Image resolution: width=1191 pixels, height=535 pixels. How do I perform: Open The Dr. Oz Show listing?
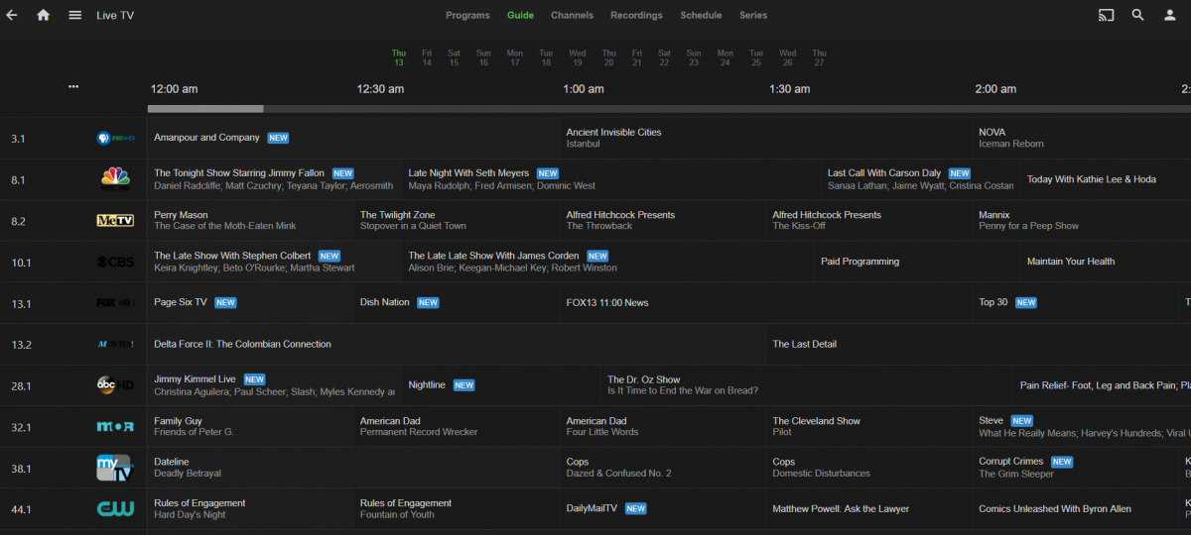coord(807,384)
